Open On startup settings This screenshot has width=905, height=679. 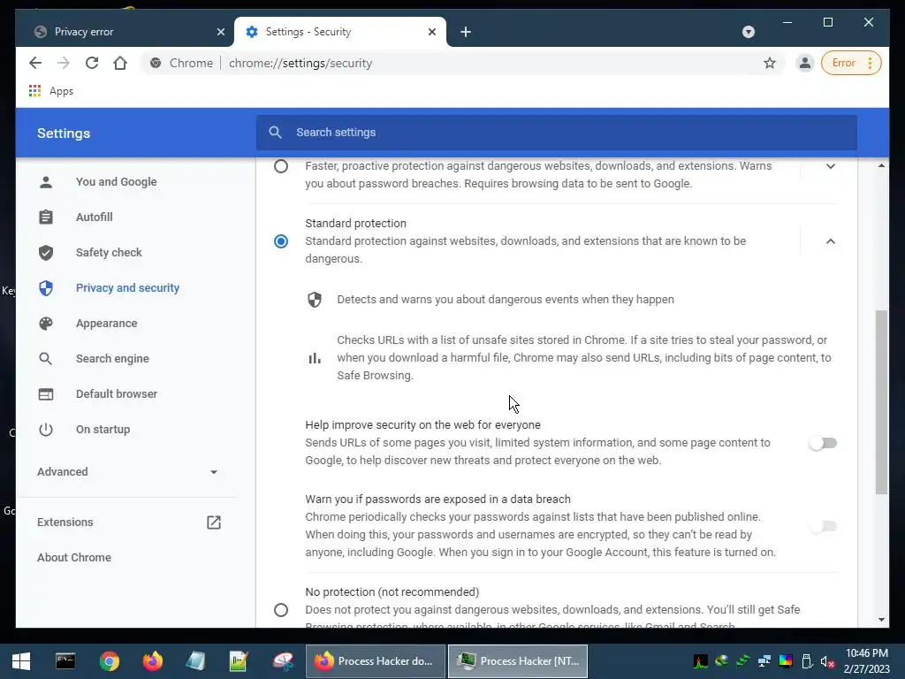103,429
